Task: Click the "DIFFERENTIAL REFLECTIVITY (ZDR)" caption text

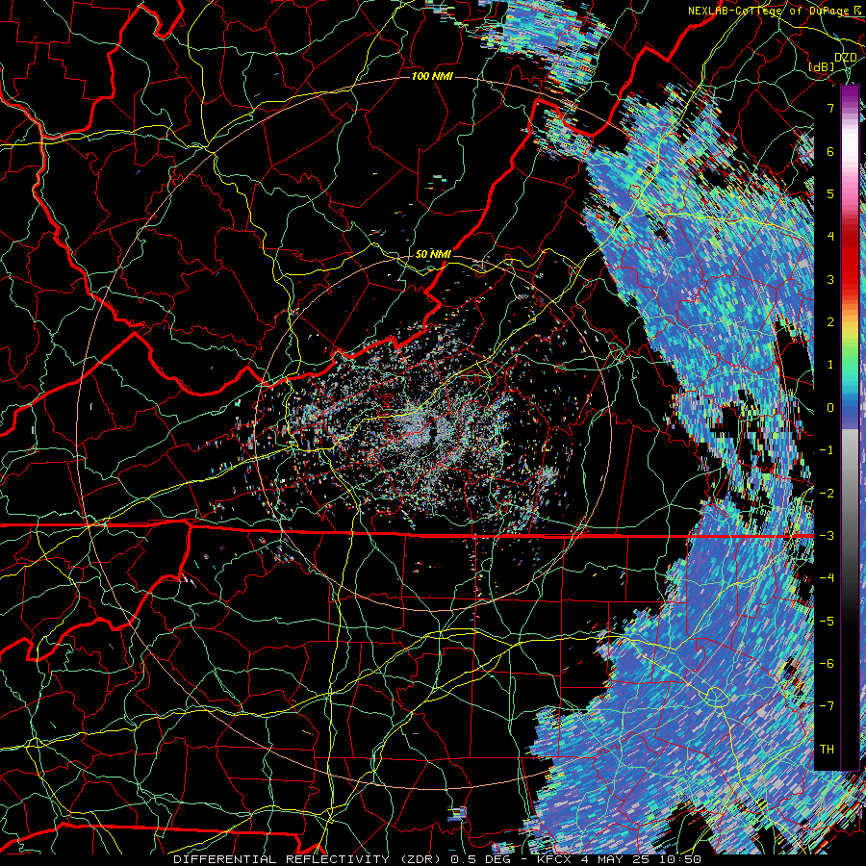Action: point(309,859)
